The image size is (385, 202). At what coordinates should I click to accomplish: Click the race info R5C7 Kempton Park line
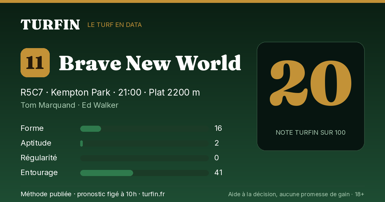(x=110, y=92)
